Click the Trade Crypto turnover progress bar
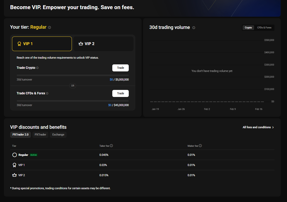287x202 pixels. click(x=73, y=75)
